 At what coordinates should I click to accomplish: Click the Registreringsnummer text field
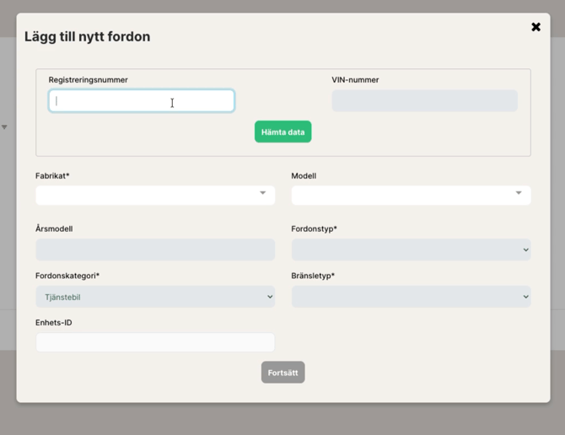141,101
